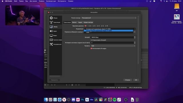Click the date and time in menu bar
This screenshot has height=103, width=183.
[x=175, y=1]
